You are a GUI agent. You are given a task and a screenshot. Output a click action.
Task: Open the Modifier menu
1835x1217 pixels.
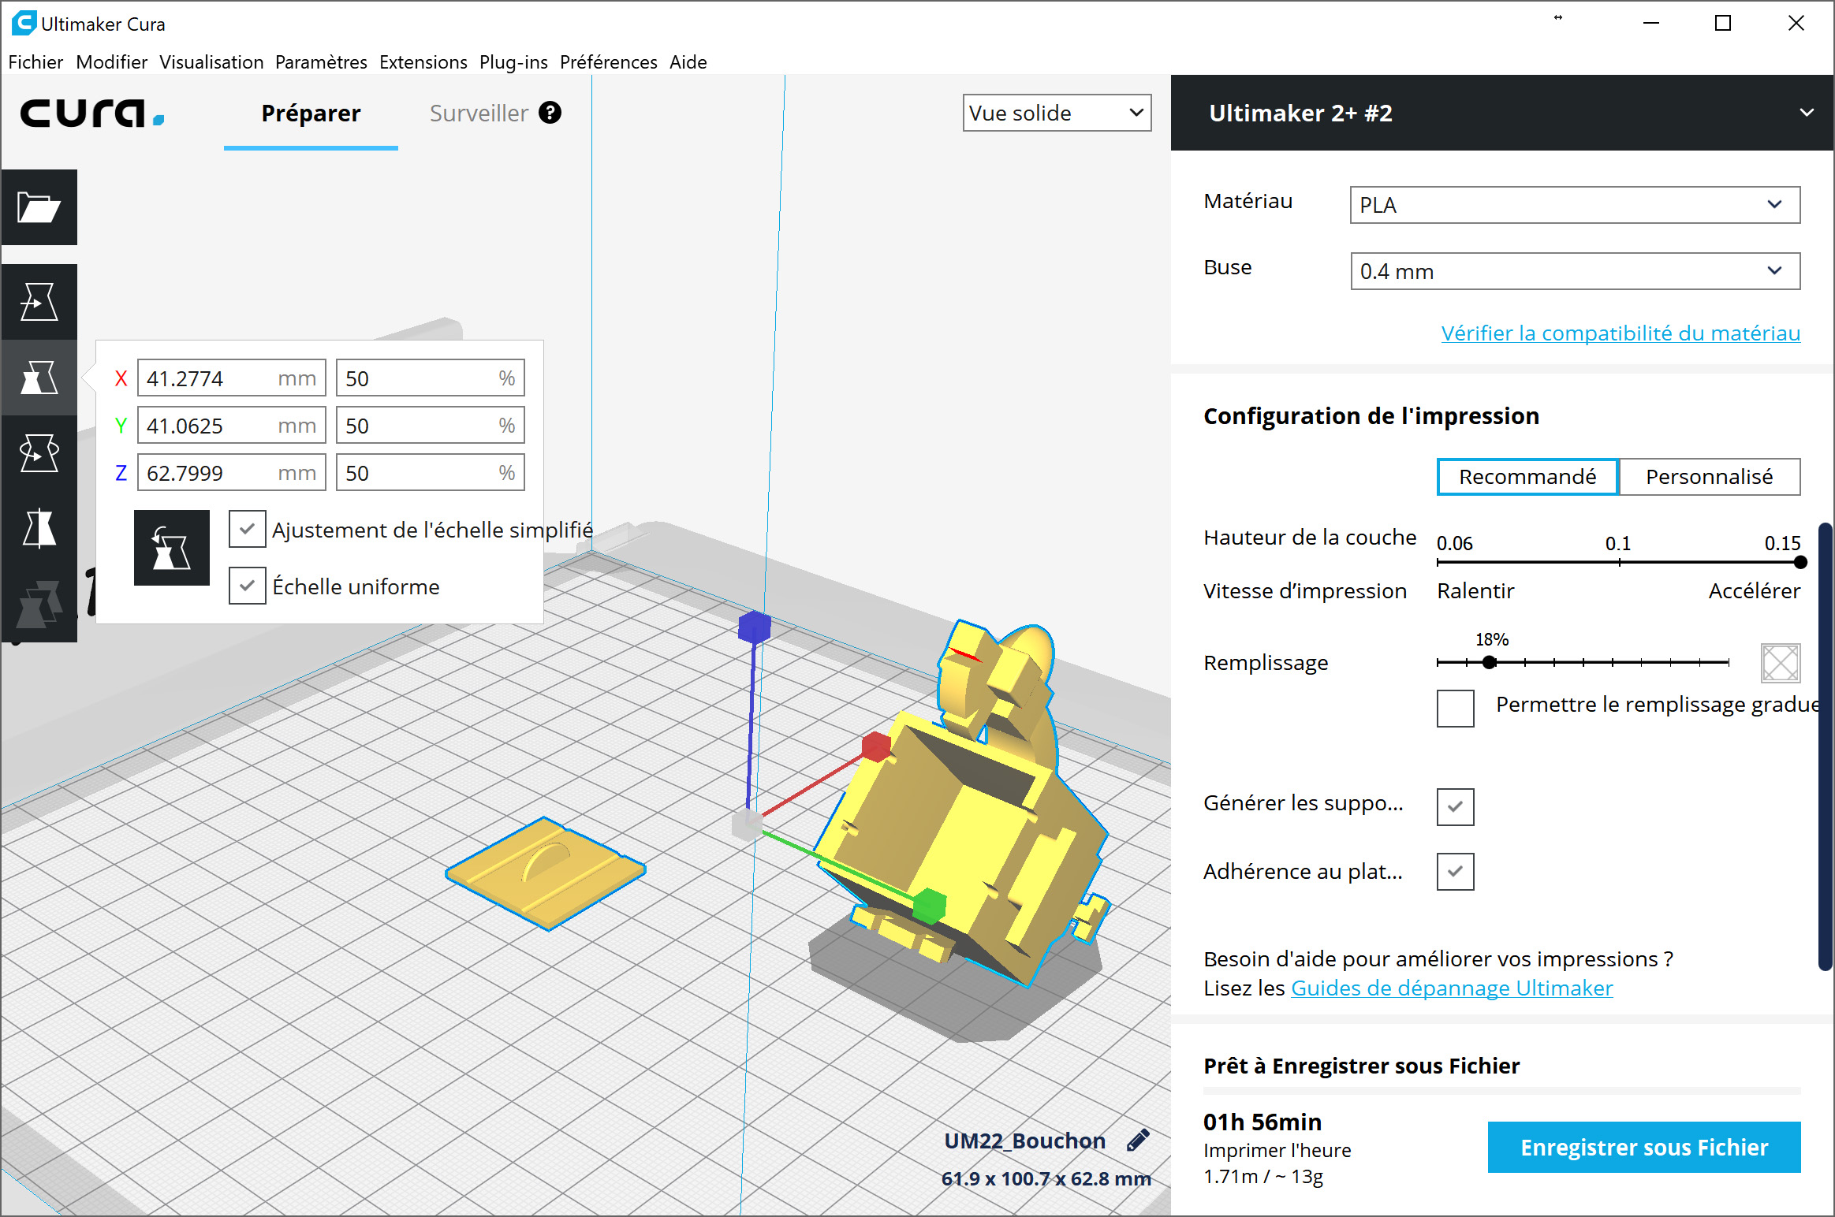pyautogui.click(x=111, y=61)
